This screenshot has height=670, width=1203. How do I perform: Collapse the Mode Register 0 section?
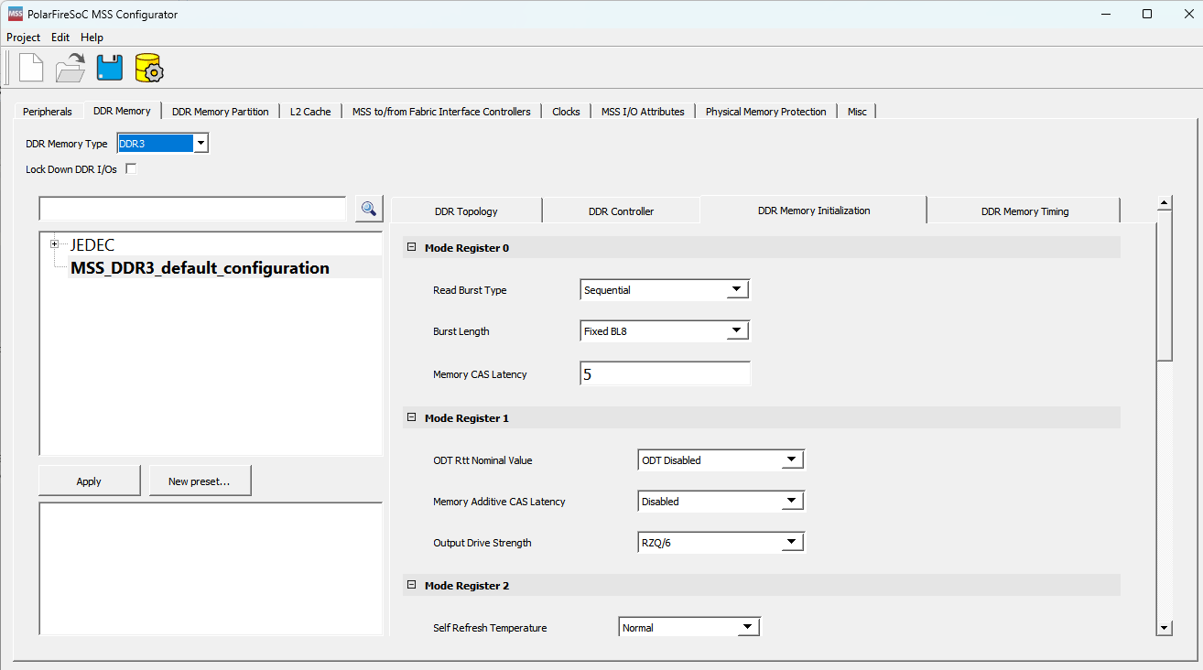(x=412, y=247)
